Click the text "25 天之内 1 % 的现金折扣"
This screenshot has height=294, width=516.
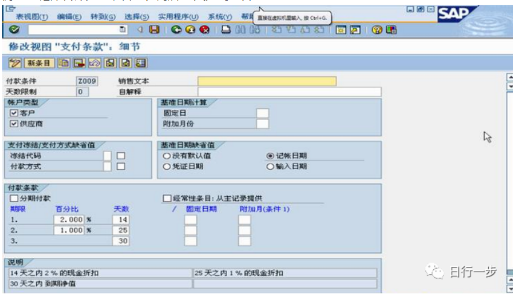click(239, 273)
